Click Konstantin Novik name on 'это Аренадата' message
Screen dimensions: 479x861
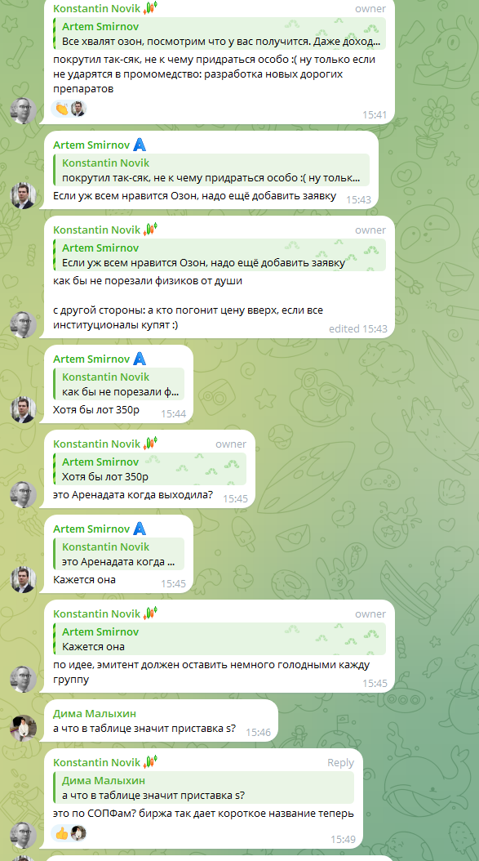pyautogui.click(x=97, y=444)
